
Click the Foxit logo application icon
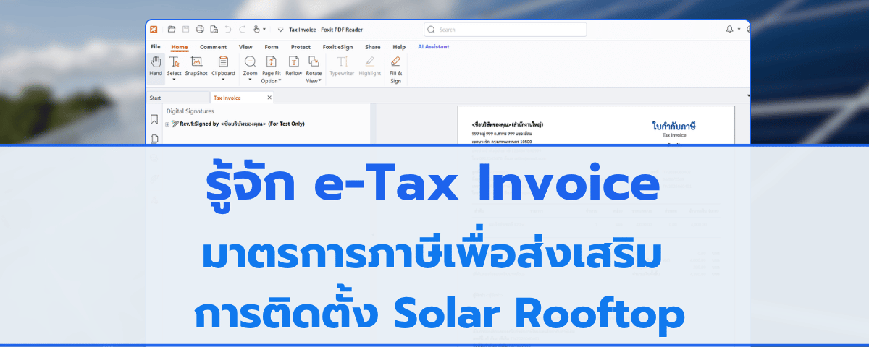154,30
